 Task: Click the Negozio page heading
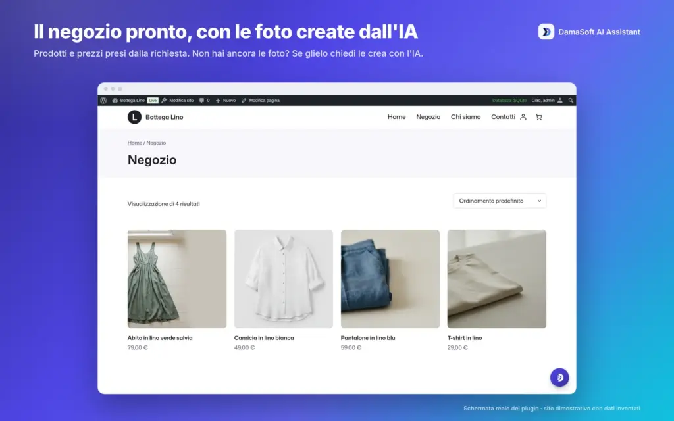pyautogui.click(x=152, y=160)
